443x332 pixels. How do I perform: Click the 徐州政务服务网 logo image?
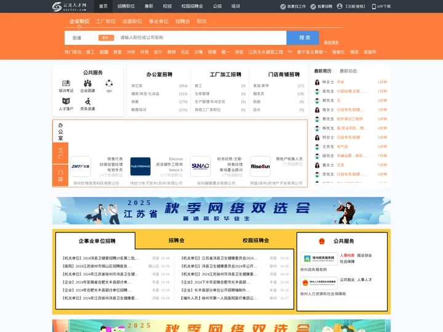[x=319, y=258]
